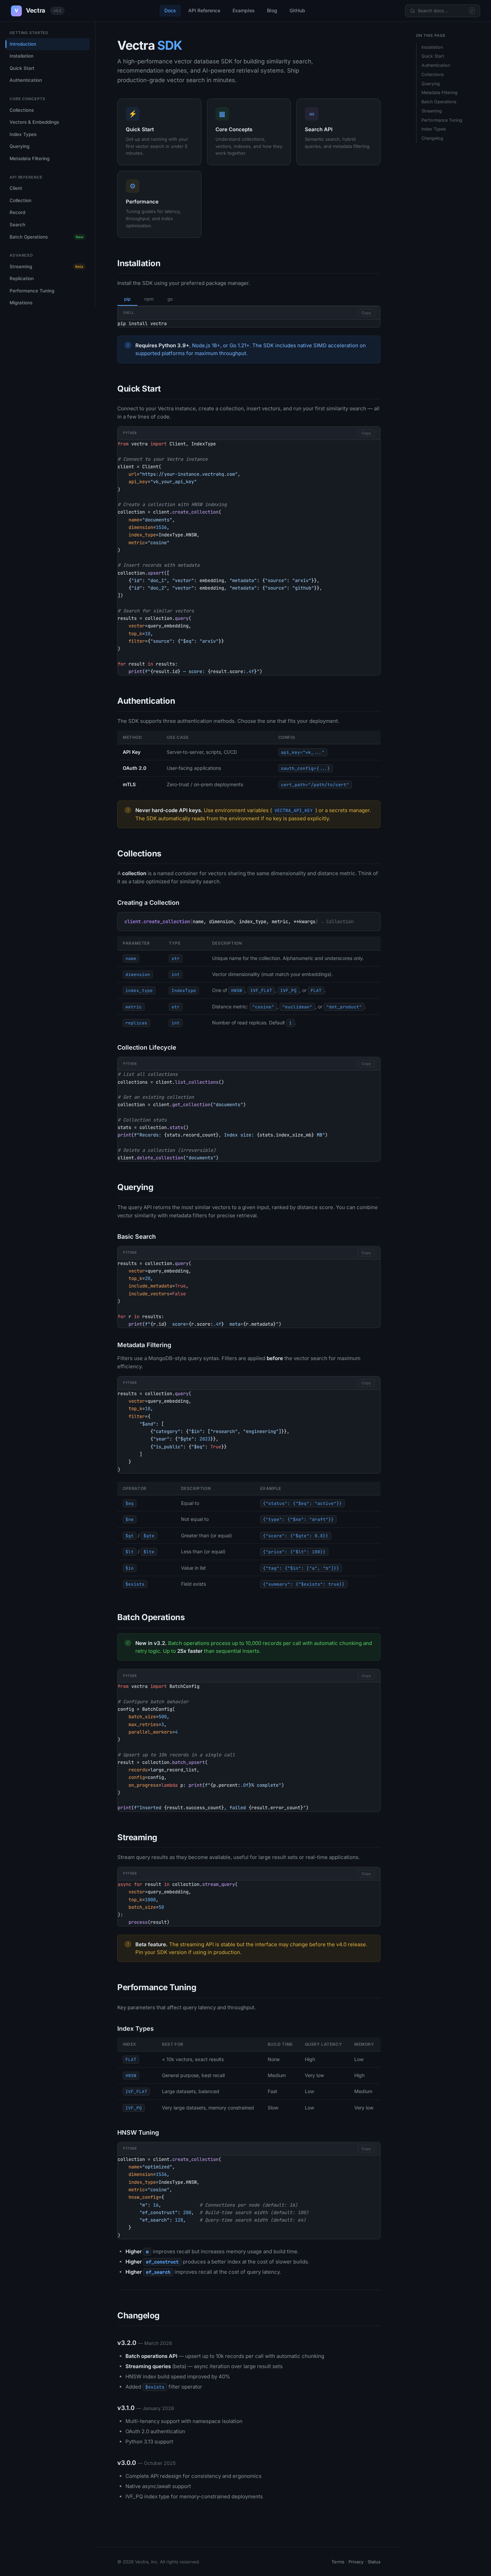This screenshot has height=2576, width=491.
Task: Open the v3.2 version badge
Action: coord(57,11)
